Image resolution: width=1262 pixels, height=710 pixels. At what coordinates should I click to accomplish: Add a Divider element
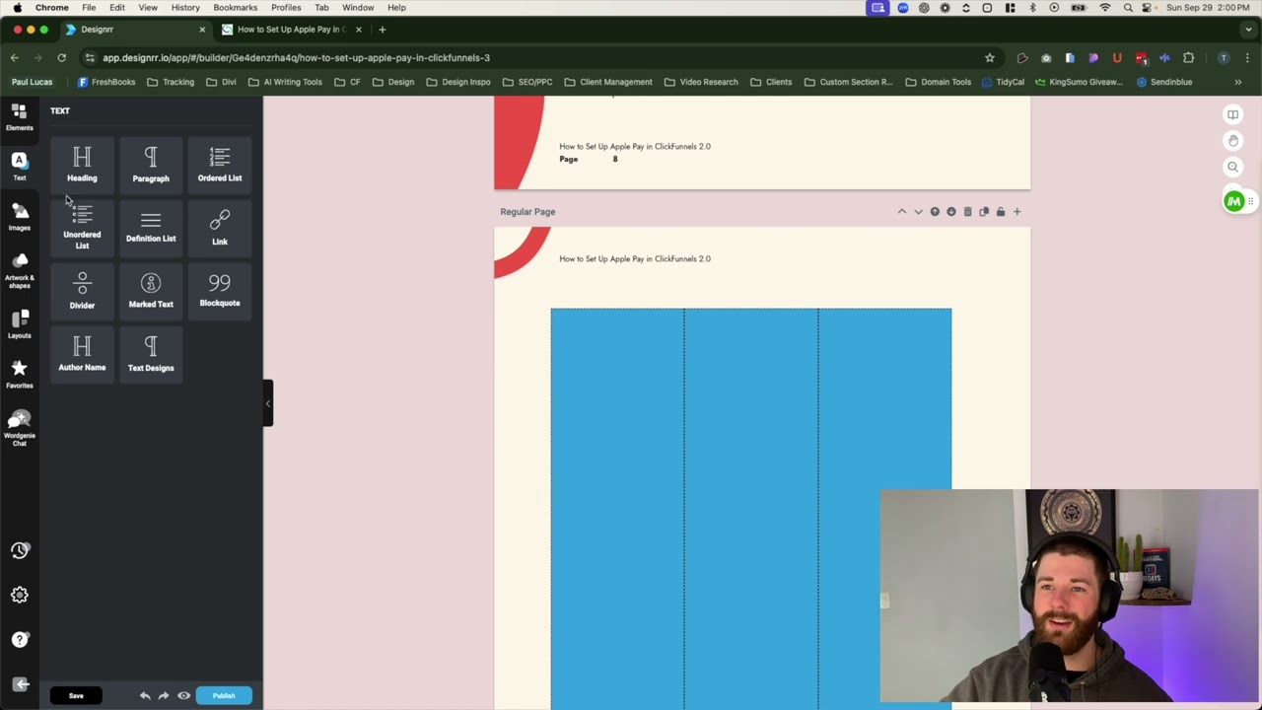click(x=82, y=291)
